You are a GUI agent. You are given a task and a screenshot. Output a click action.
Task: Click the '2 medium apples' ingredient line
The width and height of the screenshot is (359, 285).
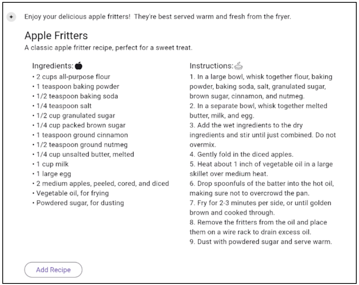(103, 183)
